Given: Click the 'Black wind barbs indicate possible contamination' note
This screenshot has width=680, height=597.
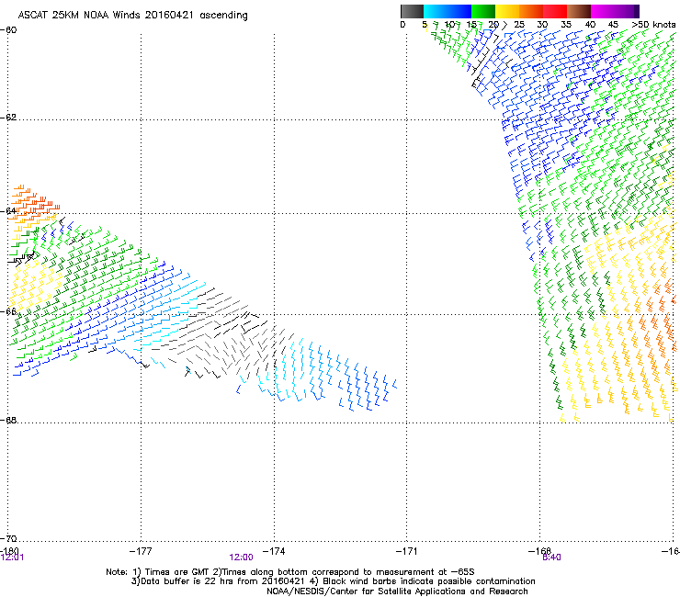Looking at the screenshot, I should click(423, 581).
